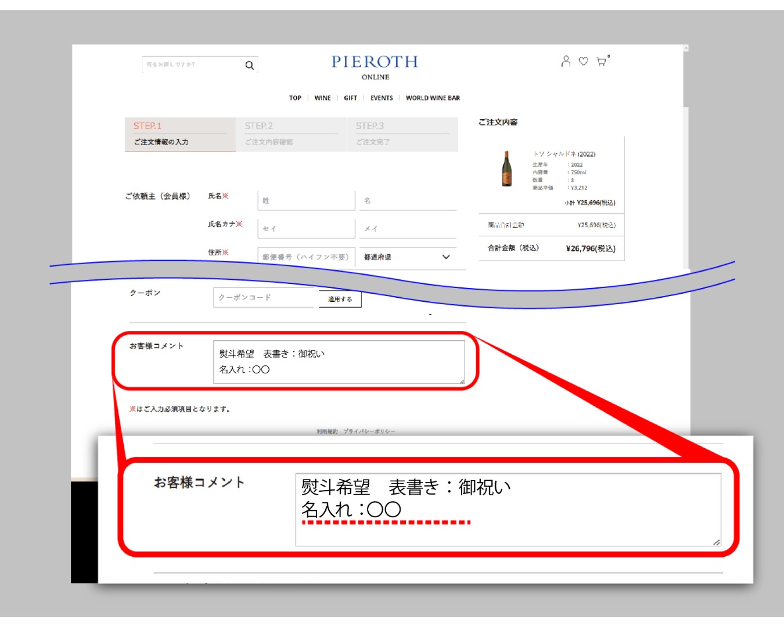The width and height of the screenshot is (784, 627).
Task: Focus the 姓 last name field
Action: point(305,200)
